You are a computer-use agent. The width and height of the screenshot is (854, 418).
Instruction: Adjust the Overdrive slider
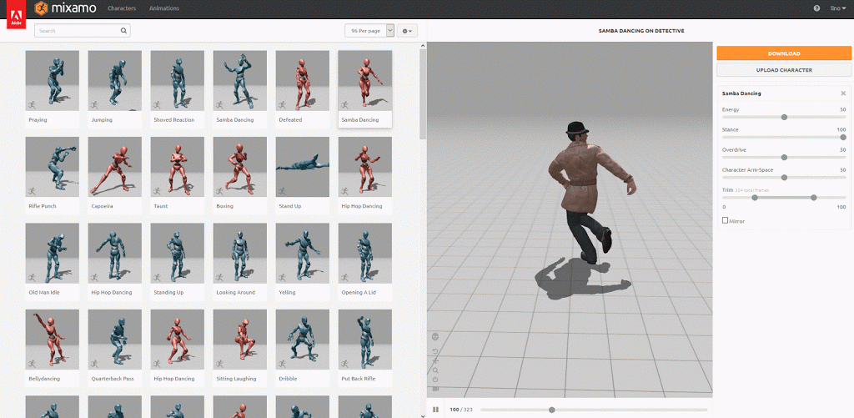coord(784,158)
